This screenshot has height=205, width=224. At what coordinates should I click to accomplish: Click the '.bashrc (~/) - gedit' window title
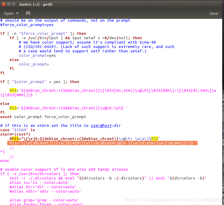pos(35,4)
